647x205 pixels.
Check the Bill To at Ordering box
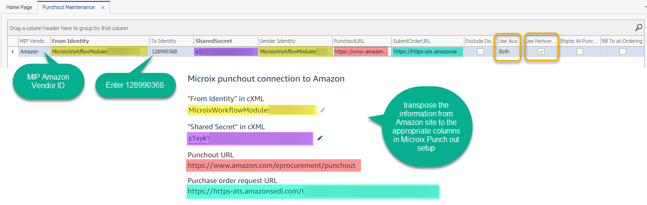[x=622, y=51]
